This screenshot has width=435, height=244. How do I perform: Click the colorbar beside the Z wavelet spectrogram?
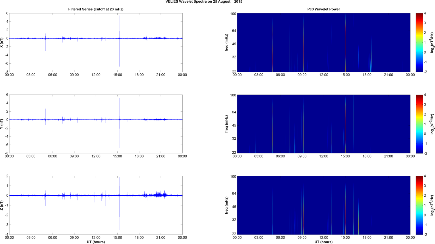(419, 205)
